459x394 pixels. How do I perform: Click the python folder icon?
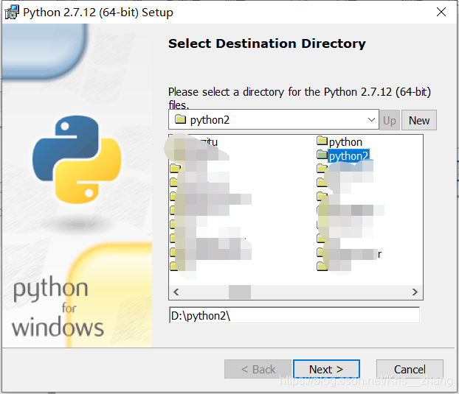click(322, 141)
